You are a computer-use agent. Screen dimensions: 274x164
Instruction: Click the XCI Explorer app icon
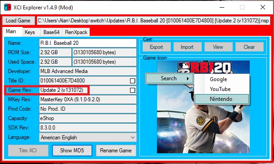point(8,7)
